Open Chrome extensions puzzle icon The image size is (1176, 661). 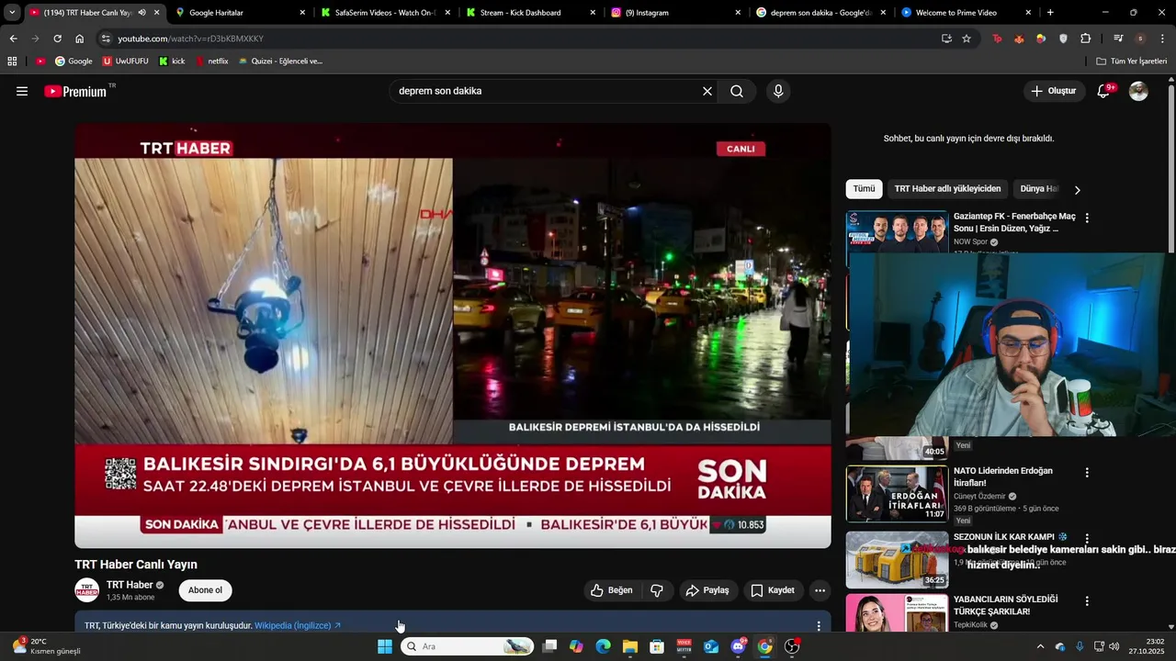1085,39
